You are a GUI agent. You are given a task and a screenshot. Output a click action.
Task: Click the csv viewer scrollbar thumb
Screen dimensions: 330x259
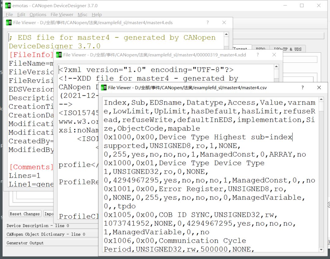point(321,106)
